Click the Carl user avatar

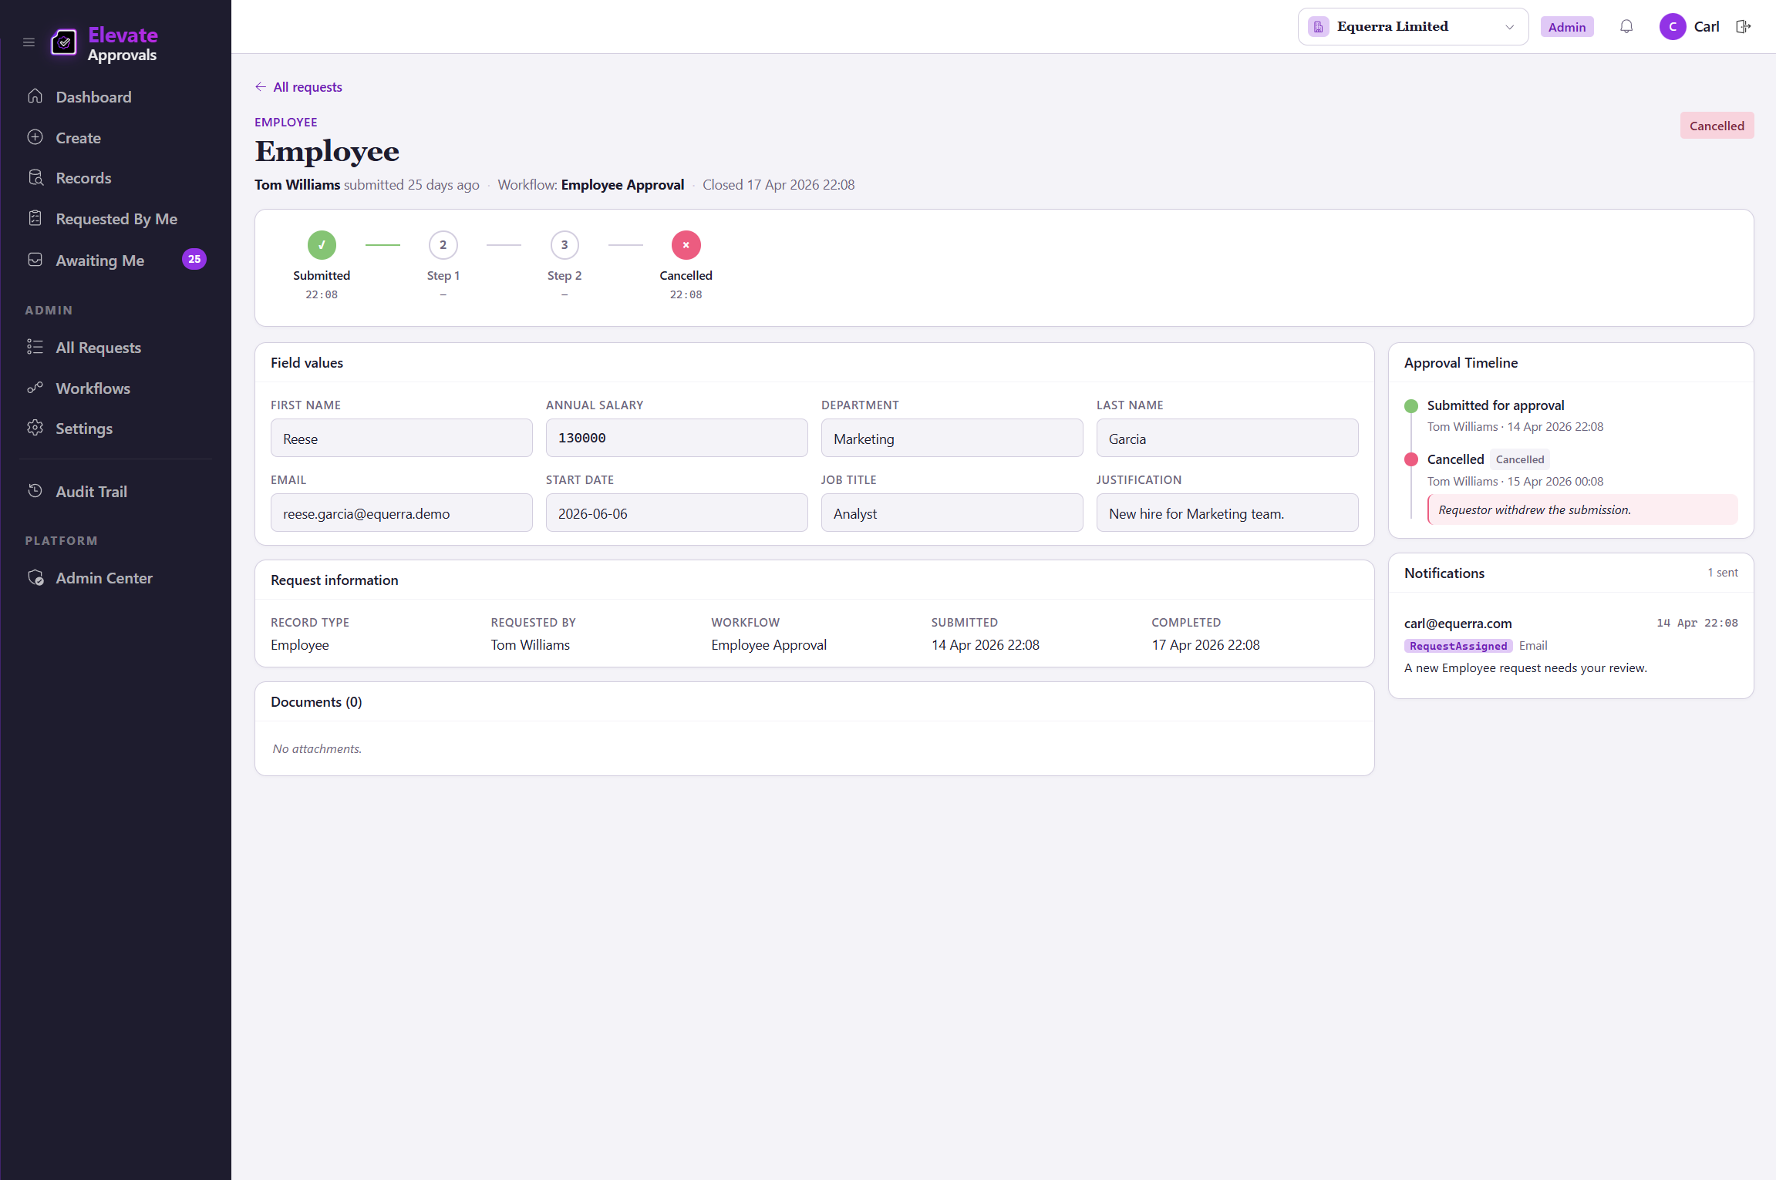point(1672,27)
